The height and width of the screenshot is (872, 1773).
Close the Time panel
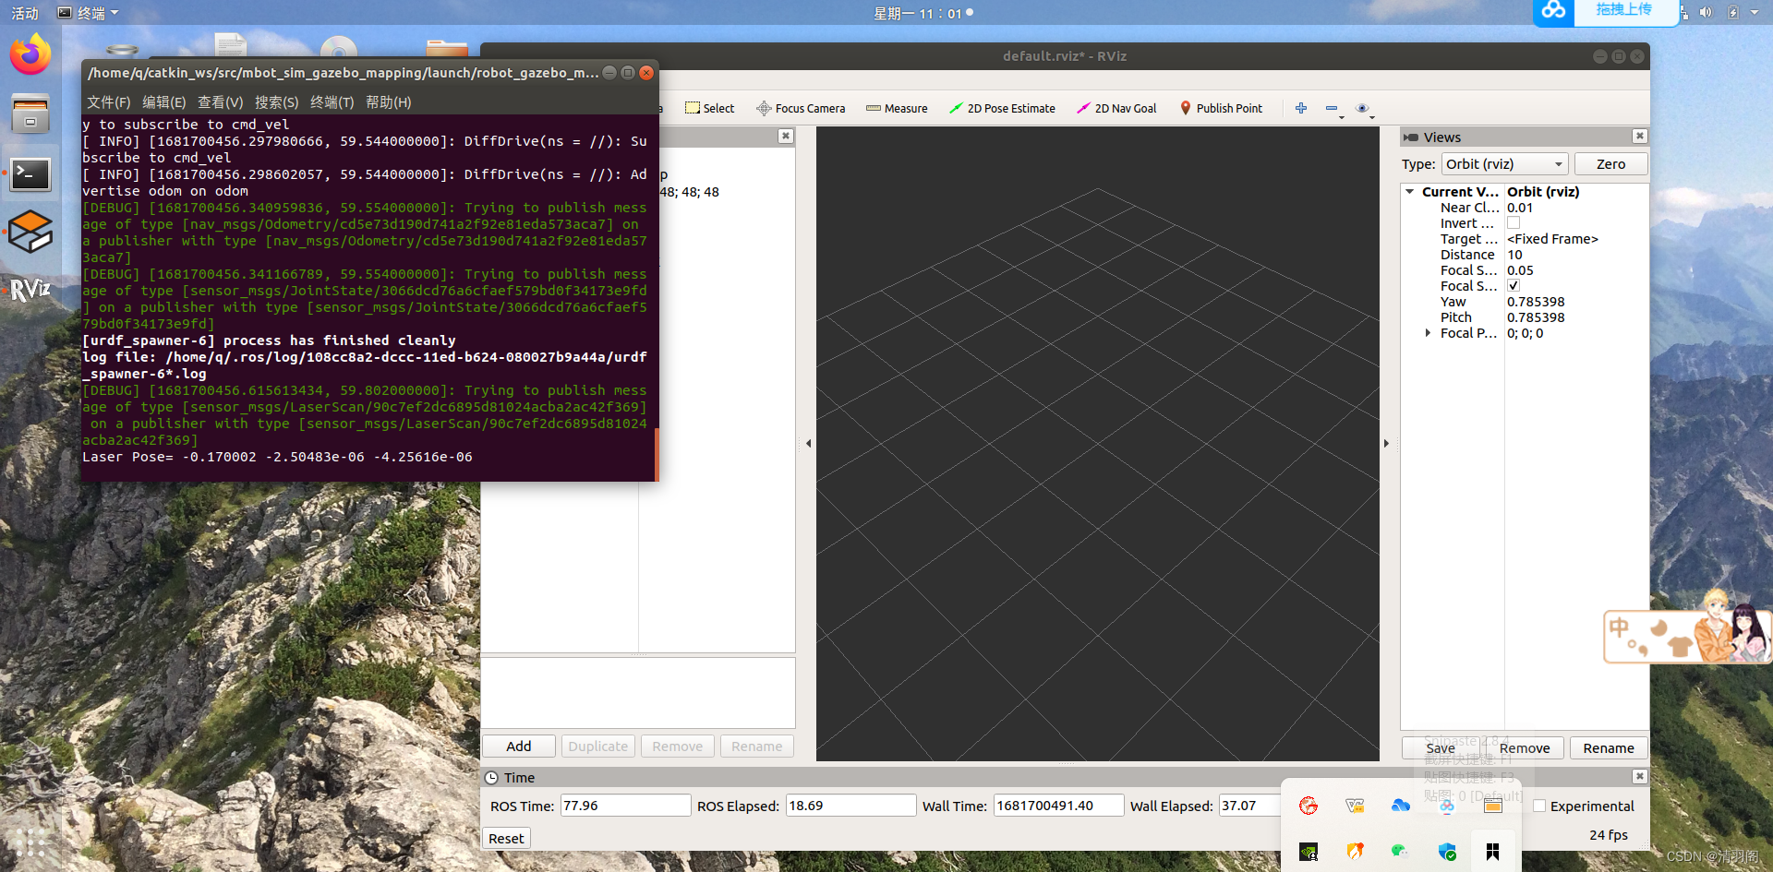[1639, 777]
